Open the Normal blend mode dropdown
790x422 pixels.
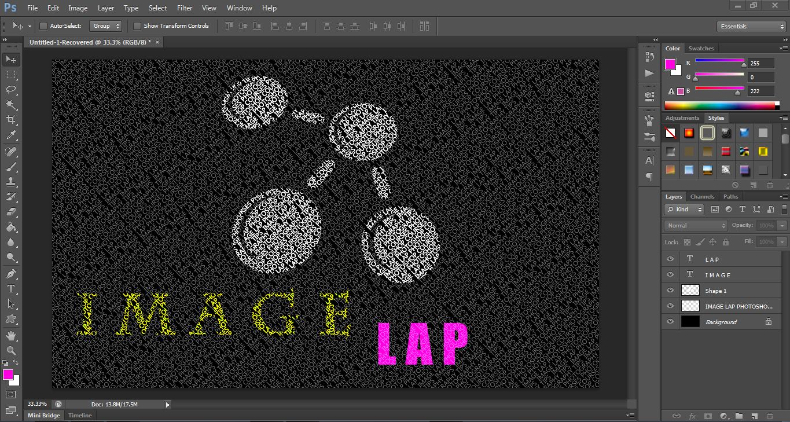coord(696,226)
